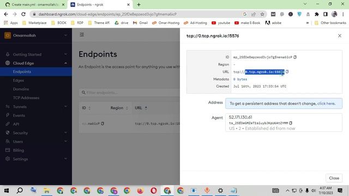Image resolution: width=349 pixels, height=196 pixels.
Task: Open the Windows Start menu
Action: (7, 191)
